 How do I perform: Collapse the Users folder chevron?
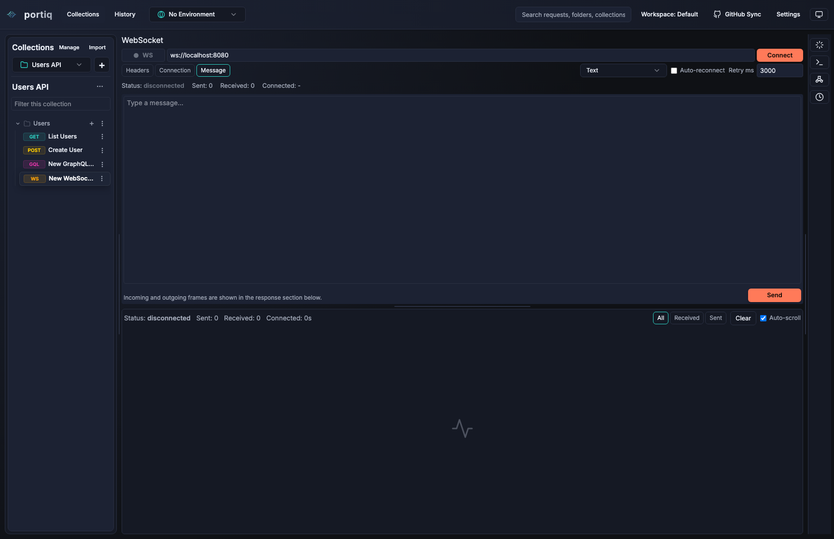tap(18, 124)
